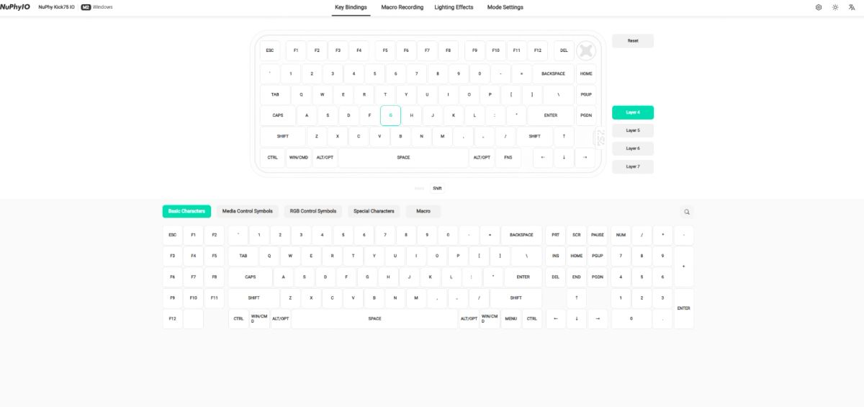Go to the Mode Settings tab
Viewport: 864px width, 407px height.
pos(504,7)
